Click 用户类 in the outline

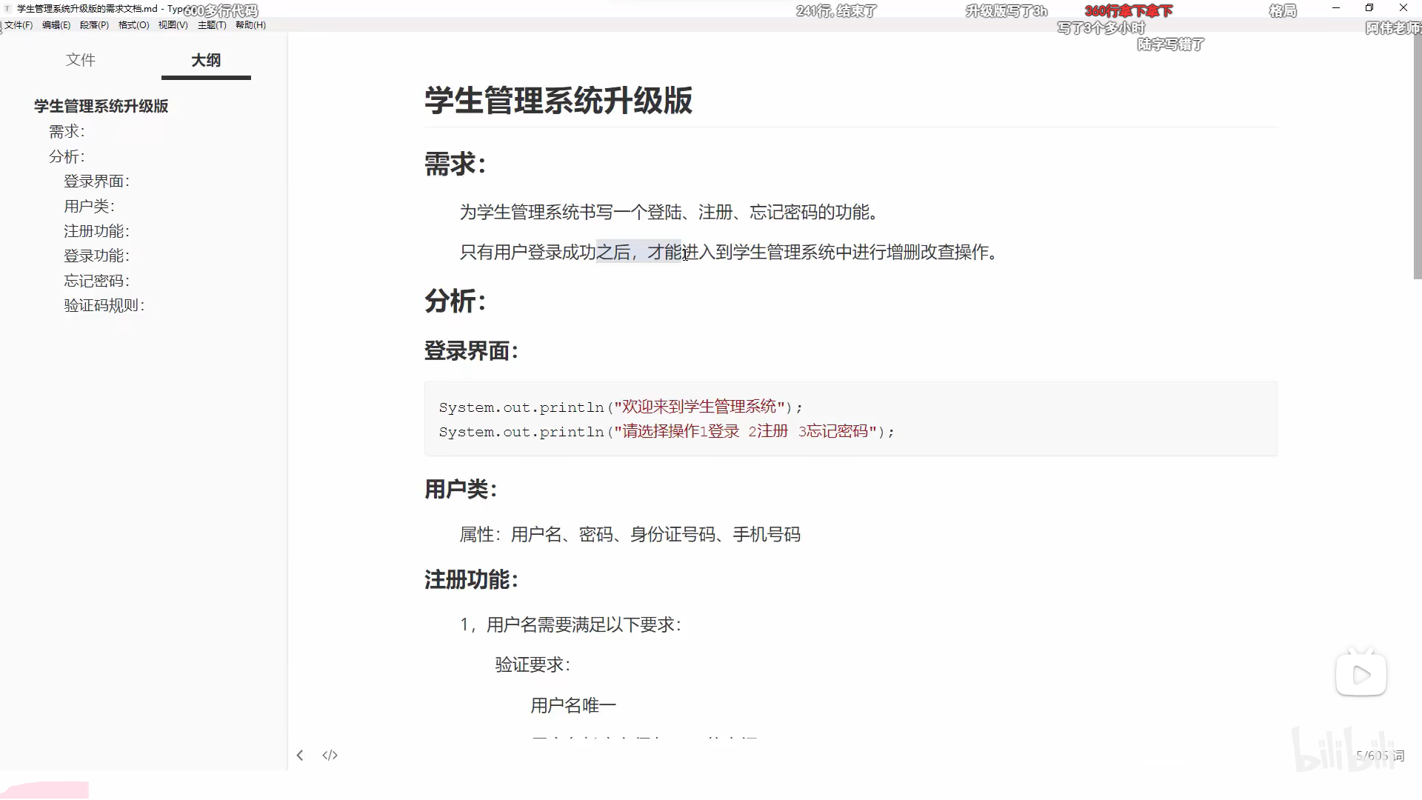(89, 206)
